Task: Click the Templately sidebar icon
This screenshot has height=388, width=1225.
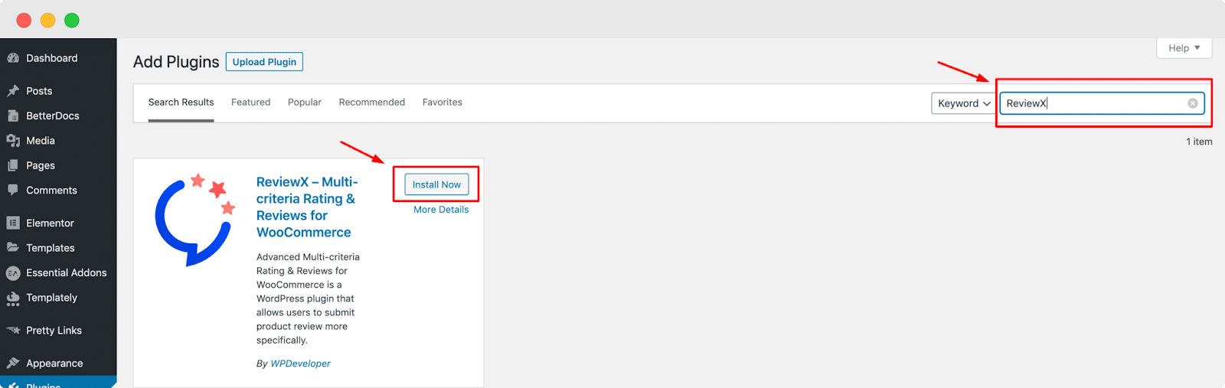Action: click(x=13, y=298)
